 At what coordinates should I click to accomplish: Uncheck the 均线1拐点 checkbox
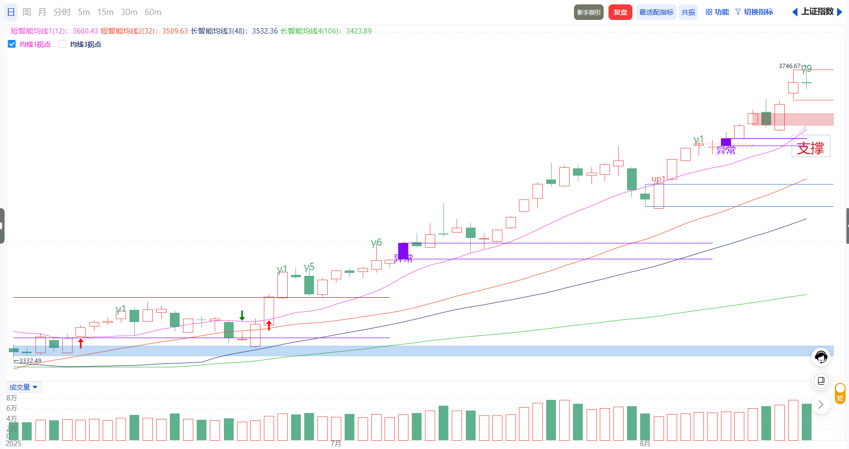12,44
